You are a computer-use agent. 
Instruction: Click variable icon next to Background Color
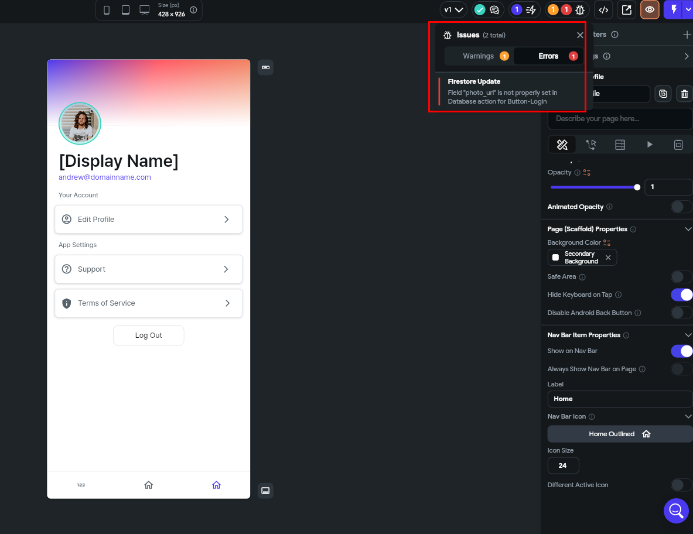tap(607, 243)
